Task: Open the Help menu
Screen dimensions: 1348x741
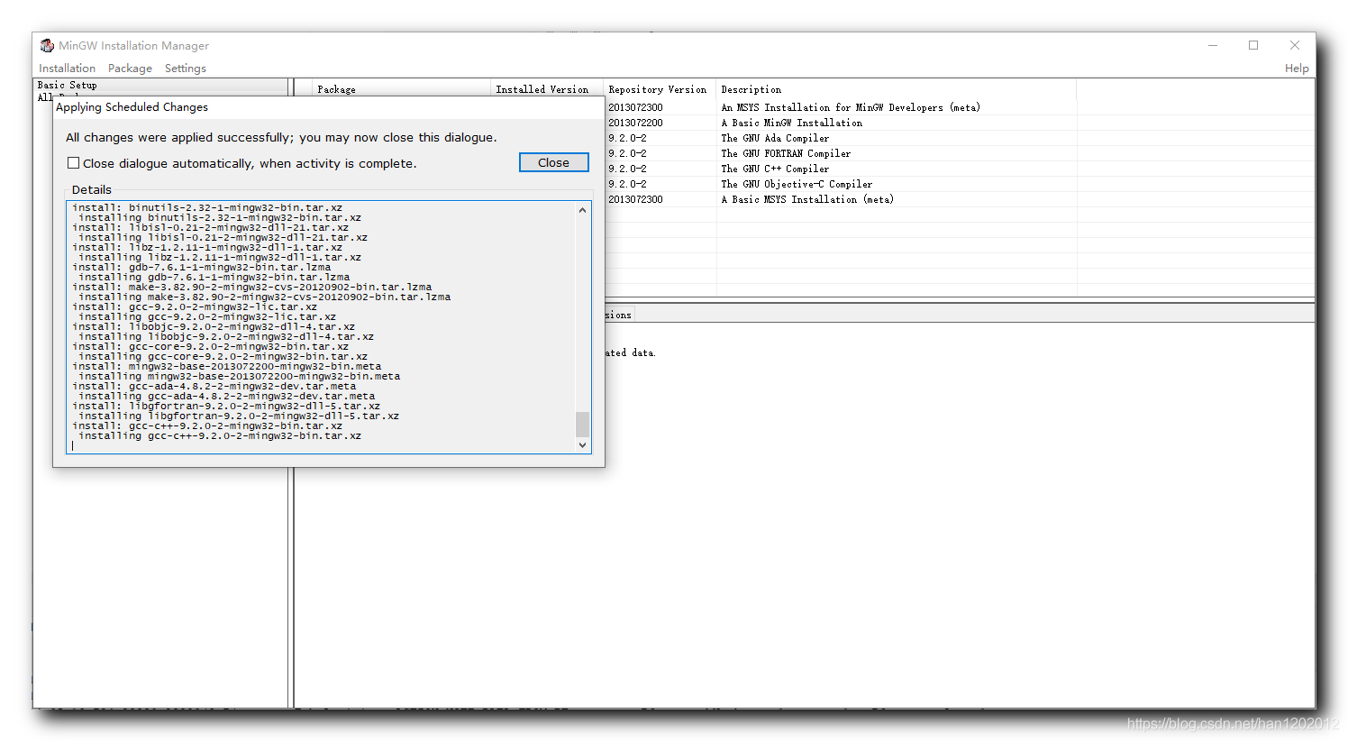Action: (x=1297, y=69)
